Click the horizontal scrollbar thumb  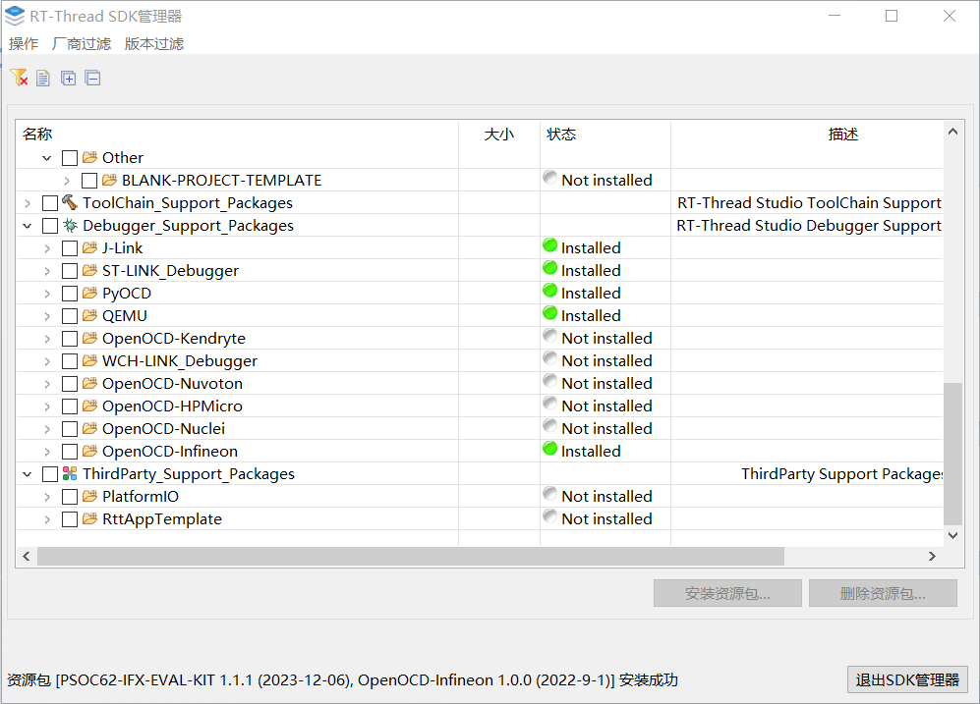tap(411, 556)
